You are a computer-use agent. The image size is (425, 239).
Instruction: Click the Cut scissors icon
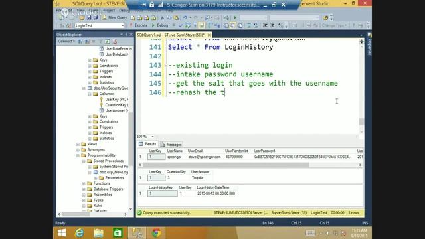click(x=162, y=18)
